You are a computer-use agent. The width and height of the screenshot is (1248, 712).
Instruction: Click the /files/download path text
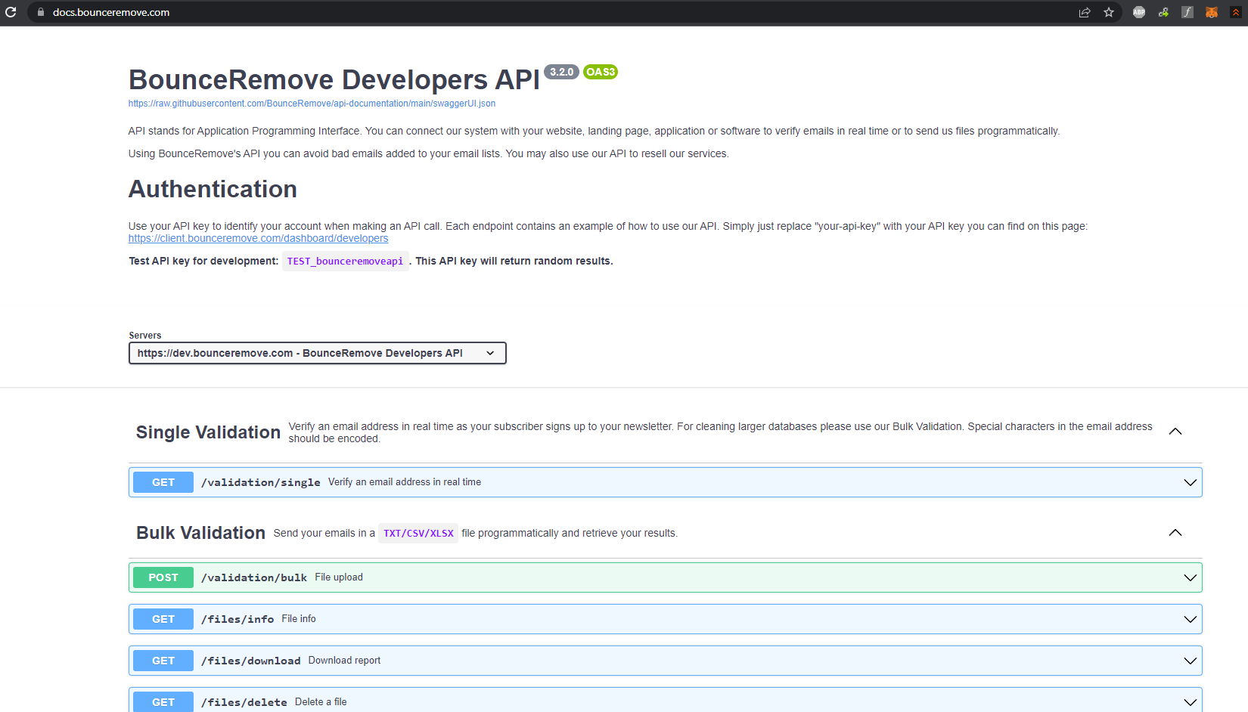pyautogui.click(x=251, y=661)
